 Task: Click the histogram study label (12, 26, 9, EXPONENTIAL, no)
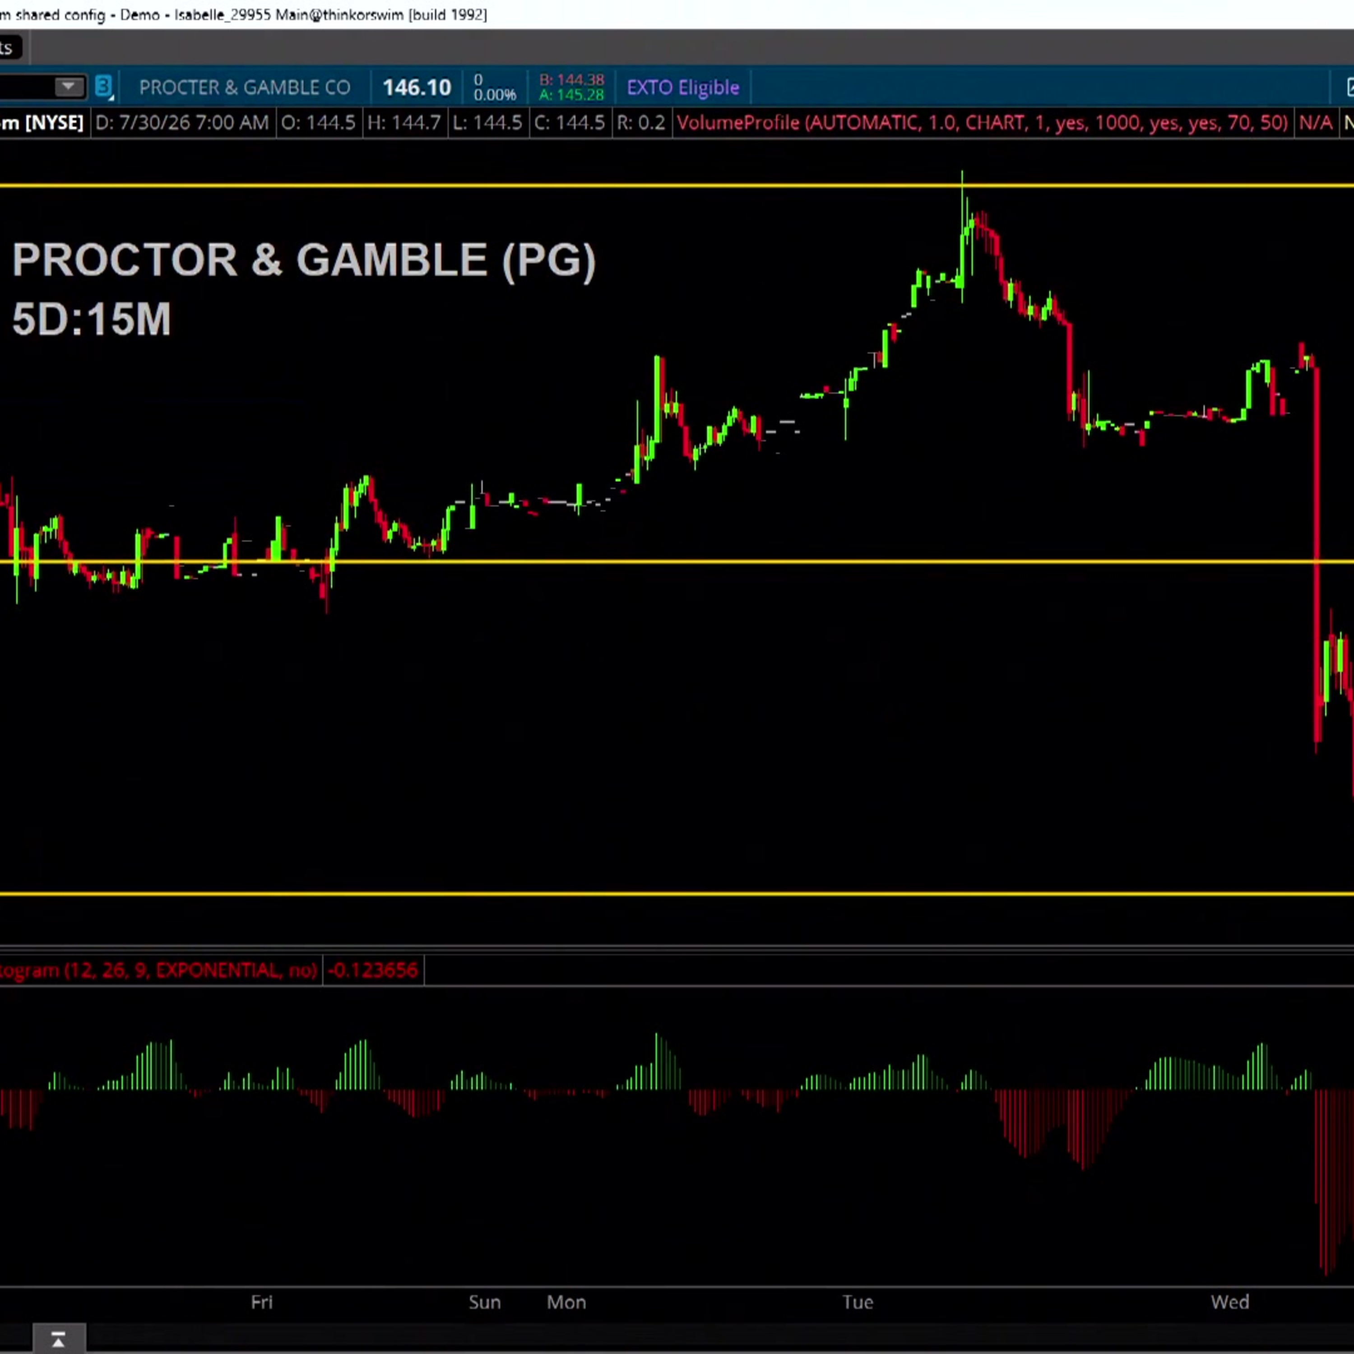[x=158, y=971]
